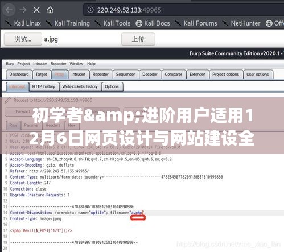Open the Burp menu
284x252 pixels.
coord(10,64)
